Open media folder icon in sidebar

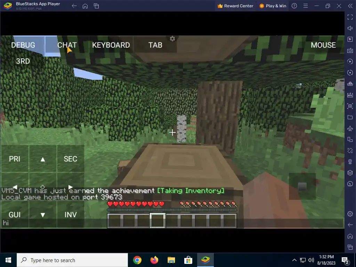350,117
